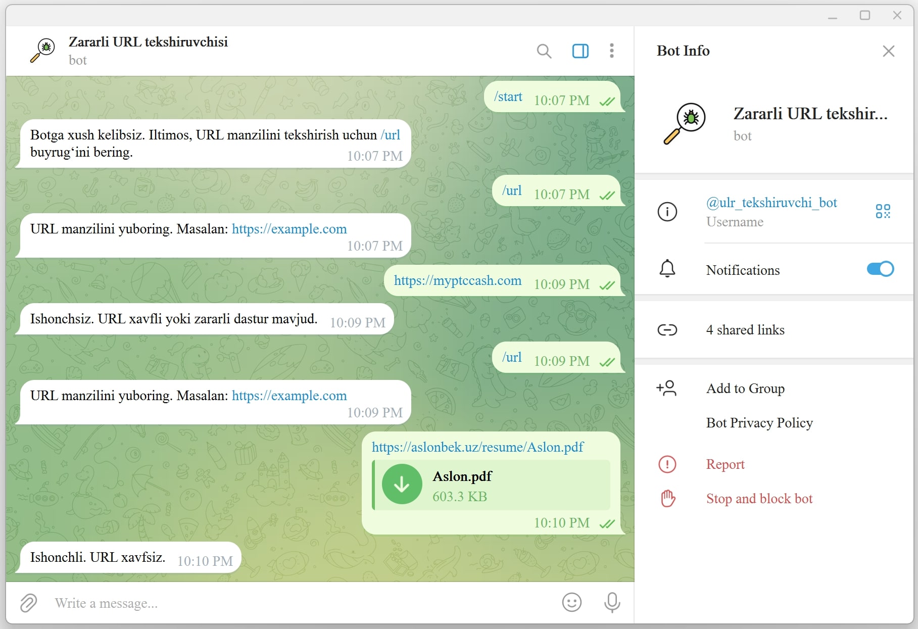Click the paperclip attach file icon
This screenshot has height=629, width=918.
(29, 603)
